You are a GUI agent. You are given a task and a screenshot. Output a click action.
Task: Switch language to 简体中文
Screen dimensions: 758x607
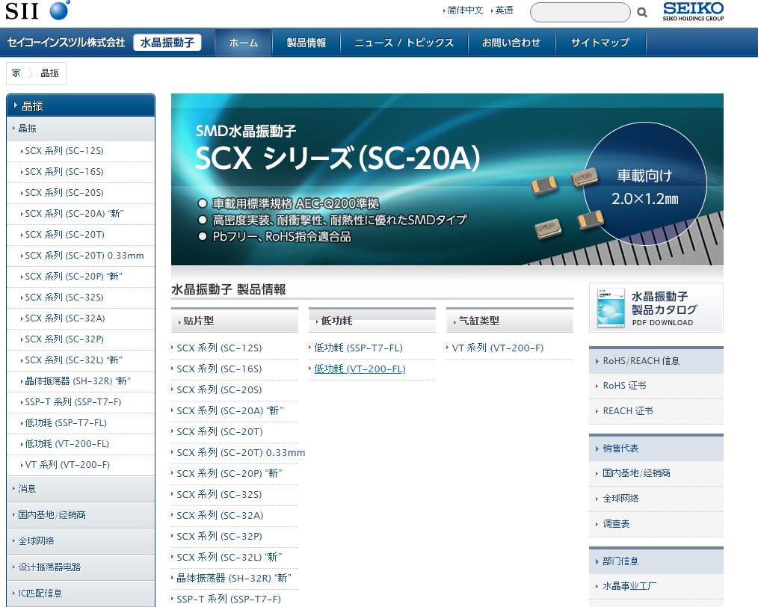tap(465, 10)
